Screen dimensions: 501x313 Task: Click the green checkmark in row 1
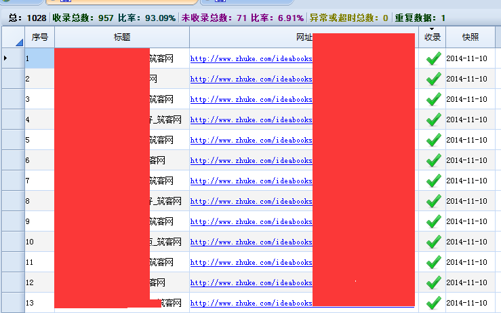coord(433,59)
